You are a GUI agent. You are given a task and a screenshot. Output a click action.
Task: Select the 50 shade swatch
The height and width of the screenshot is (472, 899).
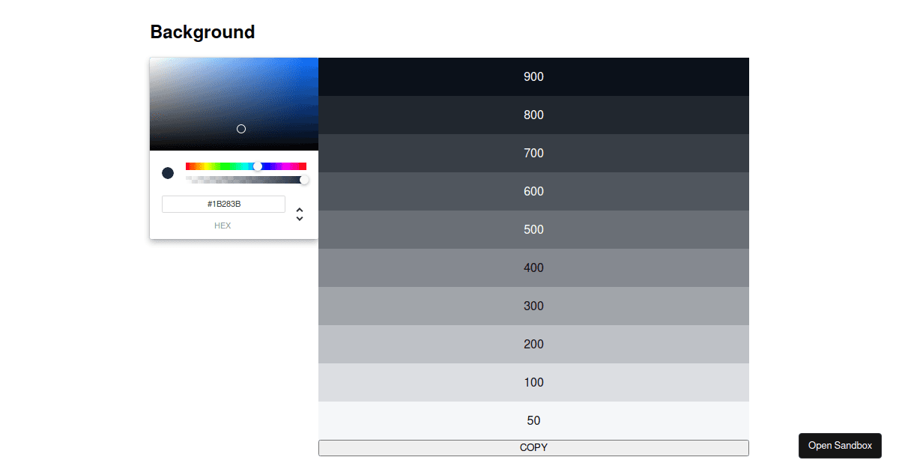click(x=533, y=420)
